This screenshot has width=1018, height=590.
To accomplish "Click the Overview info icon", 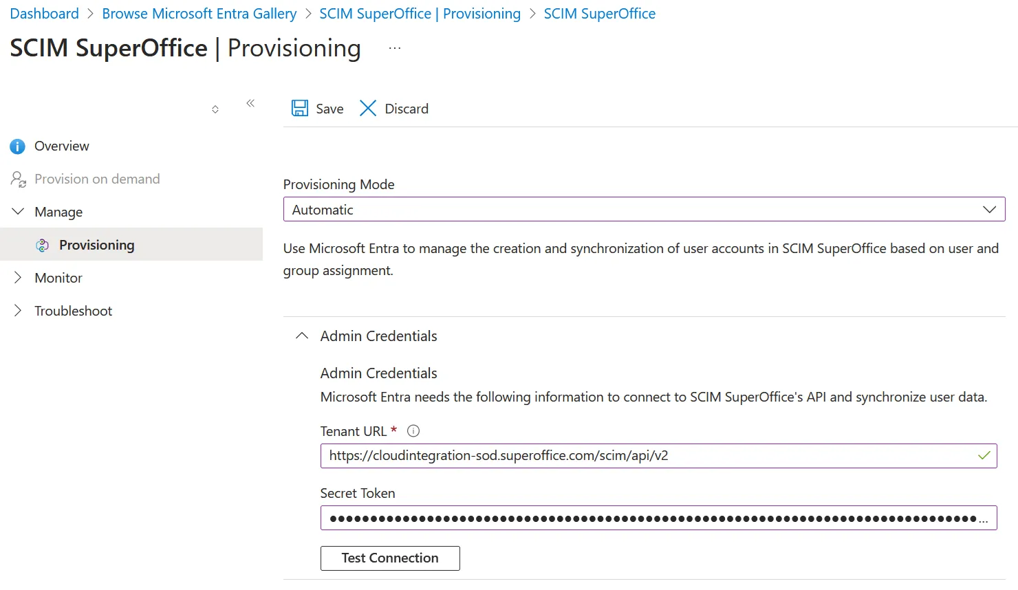I will (18, 146).
